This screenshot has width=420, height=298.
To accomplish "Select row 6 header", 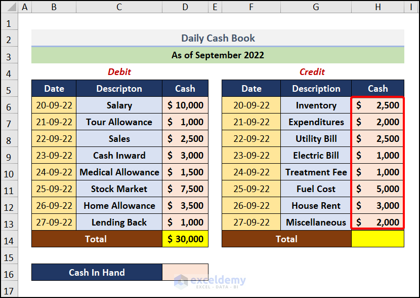I will [9, 105].
